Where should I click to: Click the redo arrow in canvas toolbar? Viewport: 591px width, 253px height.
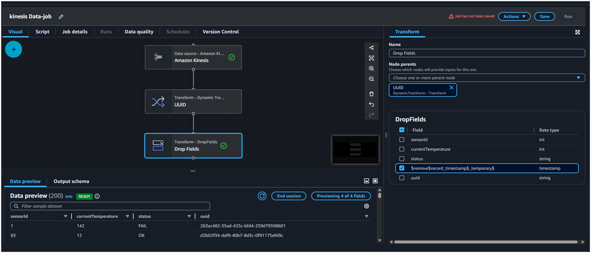pos(371,115)
